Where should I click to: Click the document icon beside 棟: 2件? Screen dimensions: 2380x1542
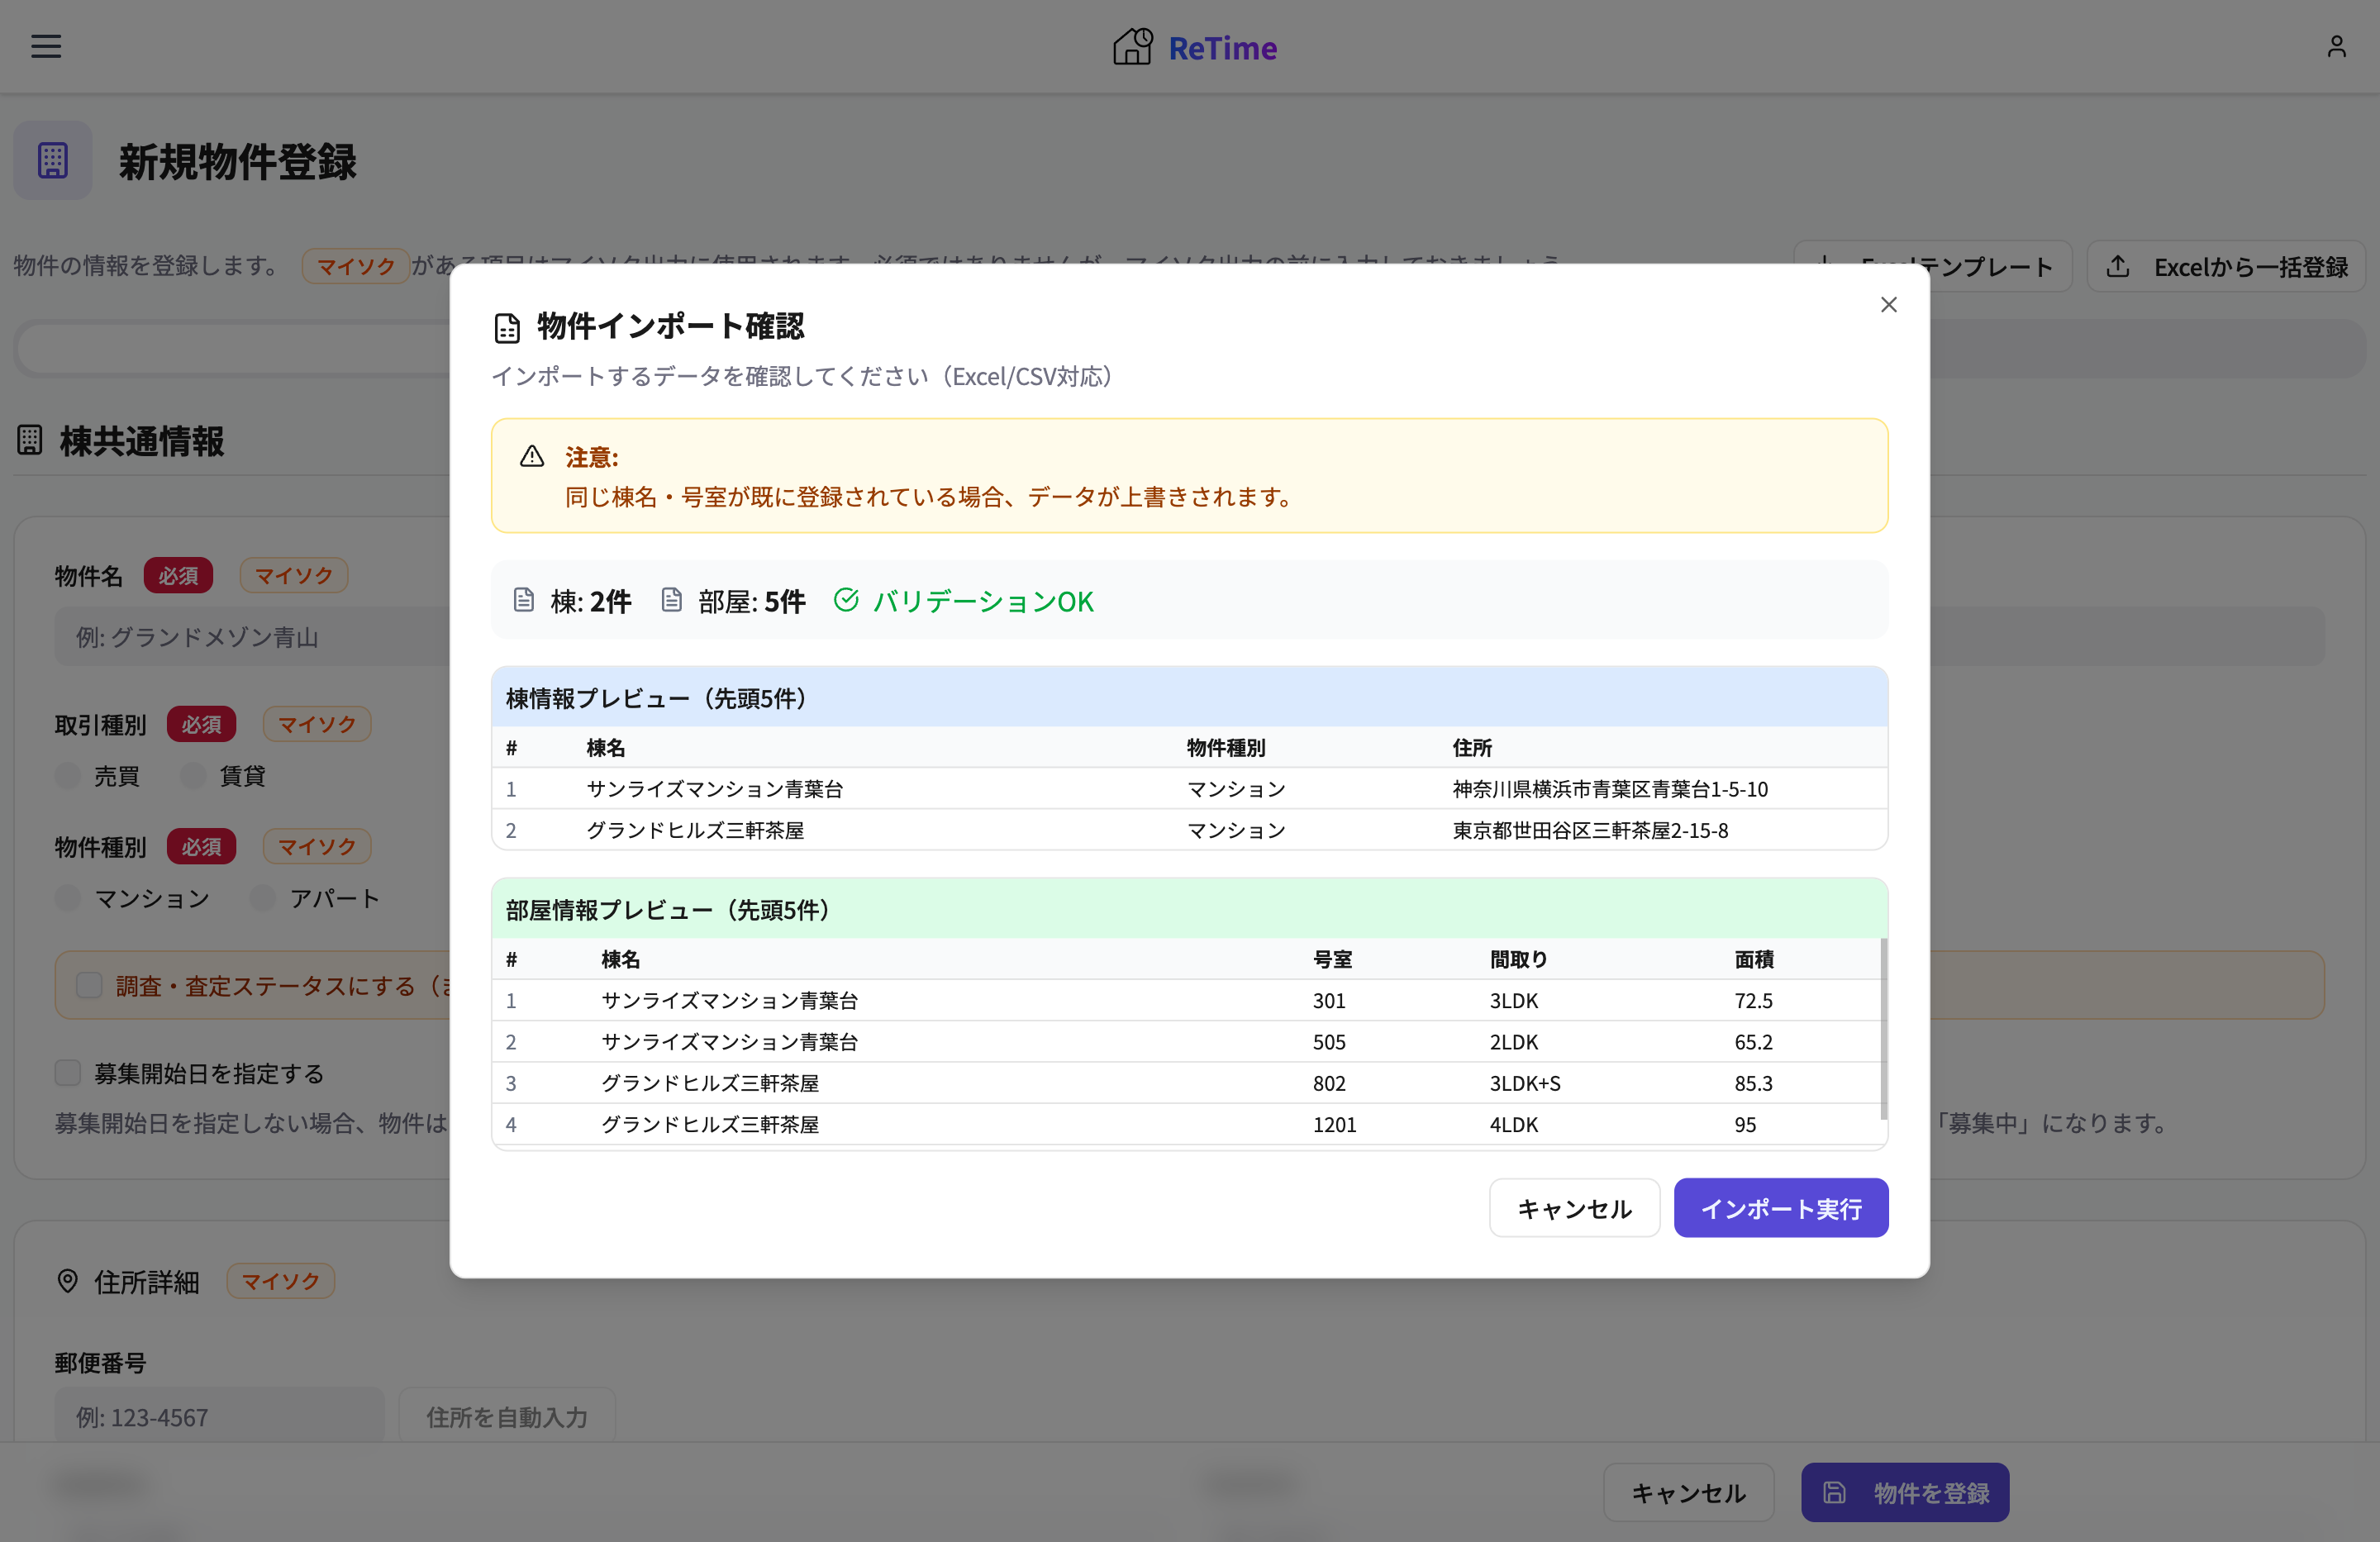coord(524,600)
